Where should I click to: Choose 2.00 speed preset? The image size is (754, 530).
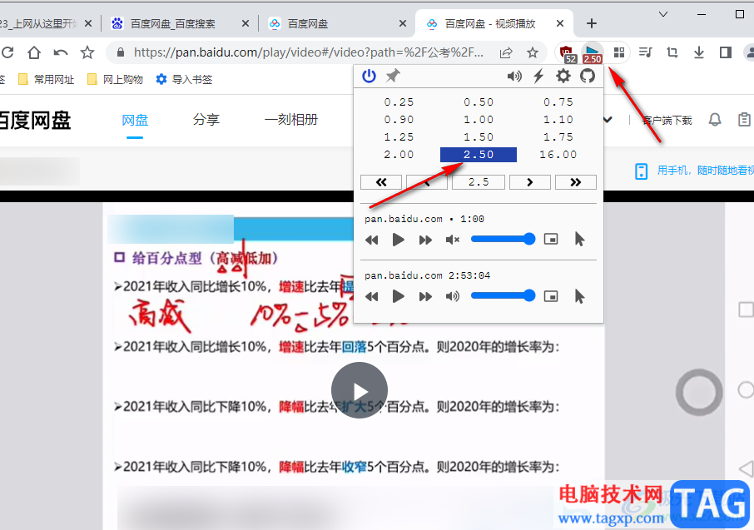(399, 155)
